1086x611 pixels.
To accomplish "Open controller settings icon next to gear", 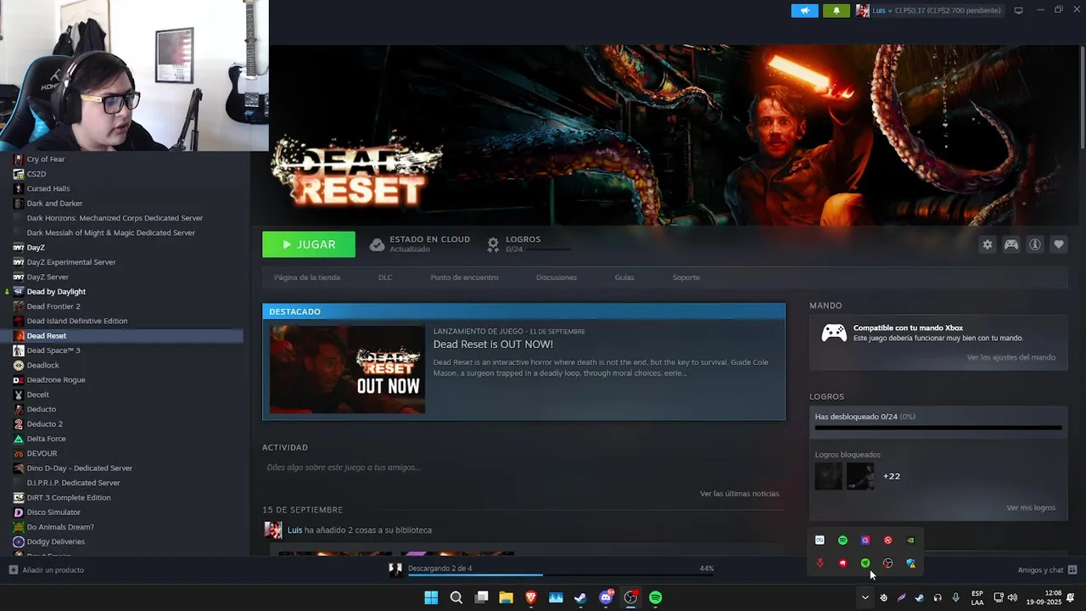I will [x=1011, y=244].
